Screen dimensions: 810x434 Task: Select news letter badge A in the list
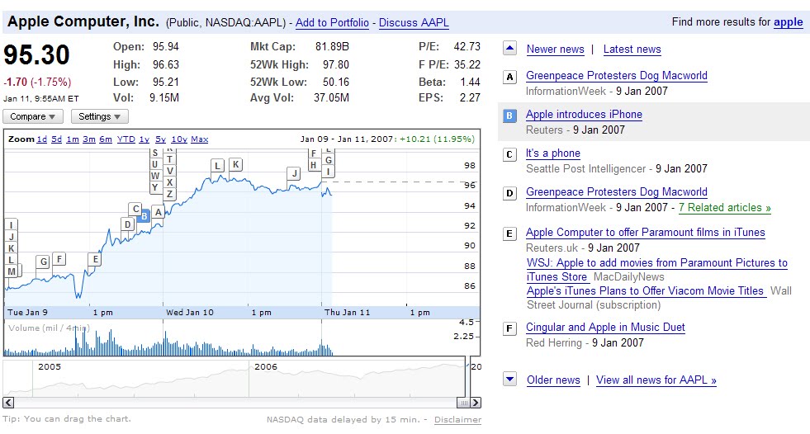pos(509,77)
